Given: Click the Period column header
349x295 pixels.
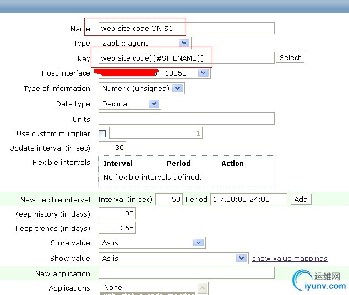Looking at the screenshot, I should 178,163.
